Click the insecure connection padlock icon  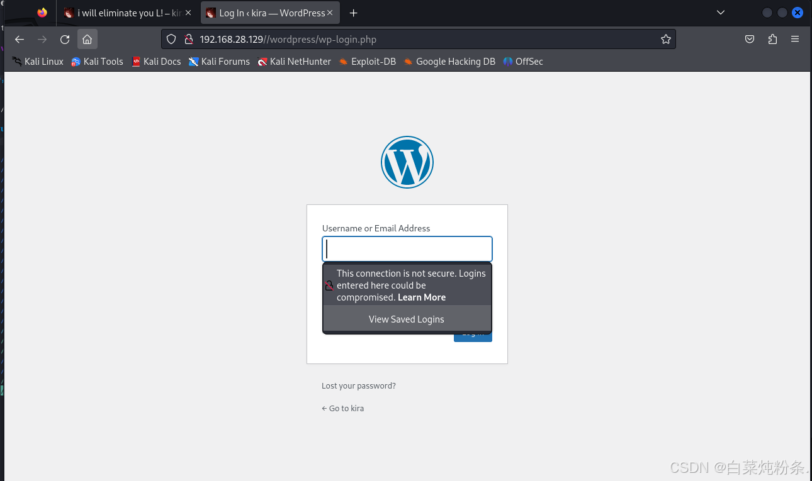[188, 39]
